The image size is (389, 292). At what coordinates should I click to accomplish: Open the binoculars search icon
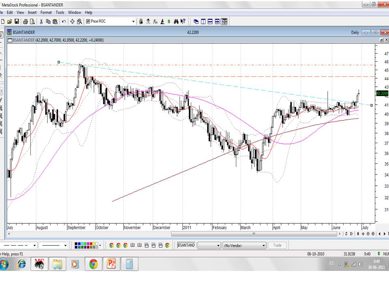(176, 21)
